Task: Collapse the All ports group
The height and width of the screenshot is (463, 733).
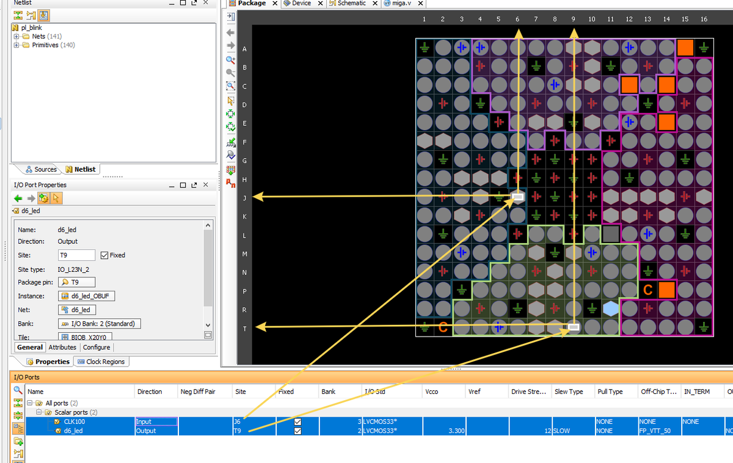Action: (31, 403)
